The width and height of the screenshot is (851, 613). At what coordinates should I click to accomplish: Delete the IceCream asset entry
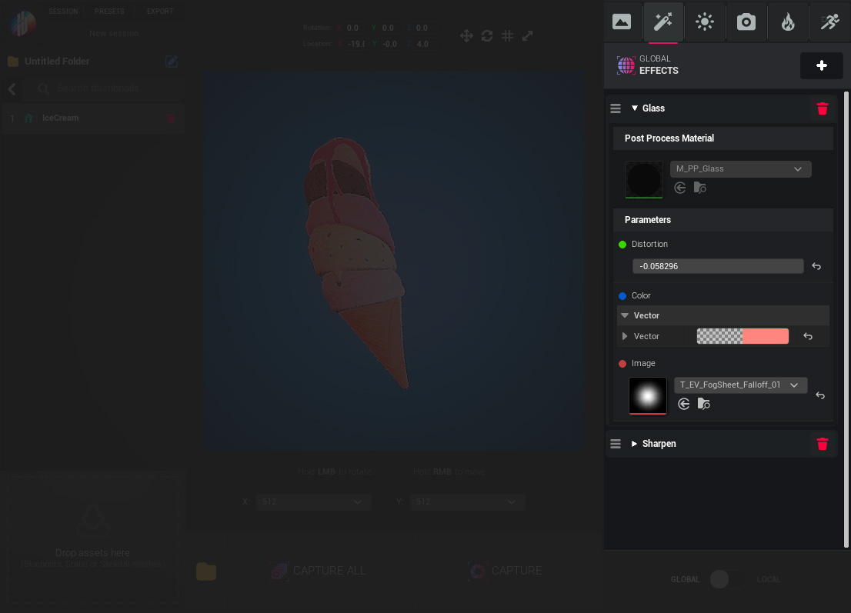[x=171, y=118]
